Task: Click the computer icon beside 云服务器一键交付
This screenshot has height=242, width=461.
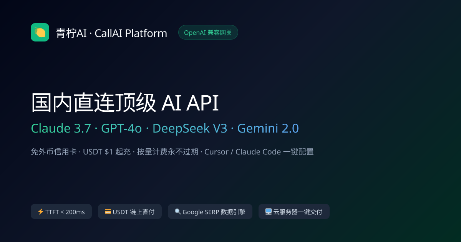Action: point(268,212)
